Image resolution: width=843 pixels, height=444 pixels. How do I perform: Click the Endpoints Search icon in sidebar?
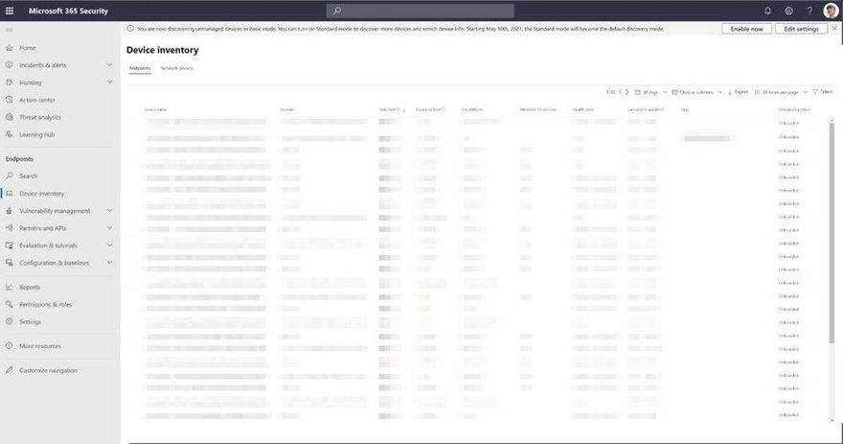[10, 176]
